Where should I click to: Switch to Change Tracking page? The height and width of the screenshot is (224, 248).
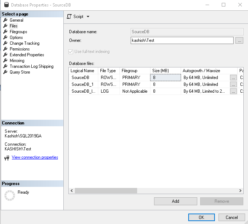24,43
